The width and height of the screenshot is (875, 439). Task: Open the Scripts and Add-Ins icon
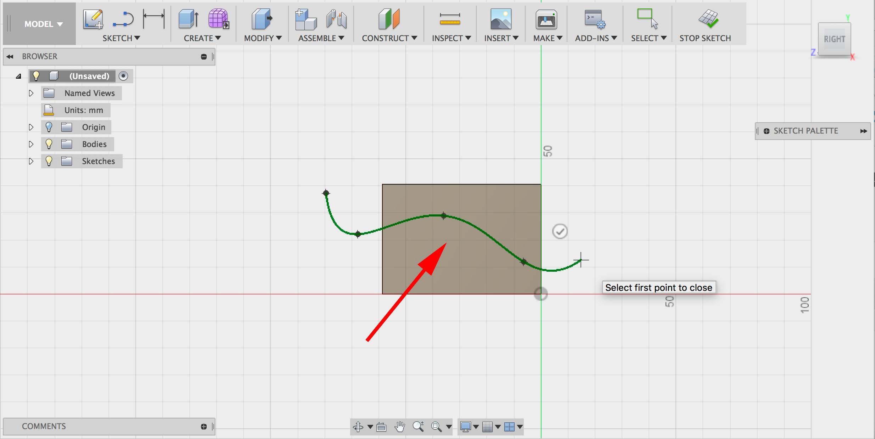pyautogui.click(x=595, y=19)
